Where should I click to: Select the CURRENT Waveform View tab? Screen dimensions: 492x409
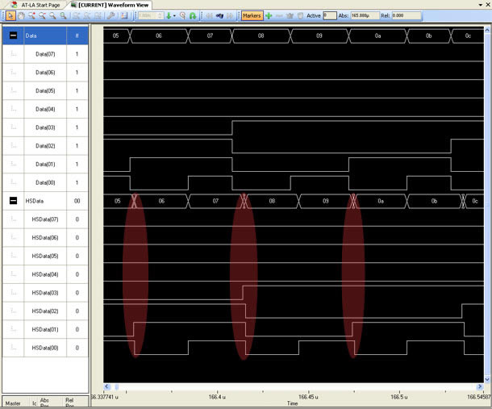tap(114, 5)
